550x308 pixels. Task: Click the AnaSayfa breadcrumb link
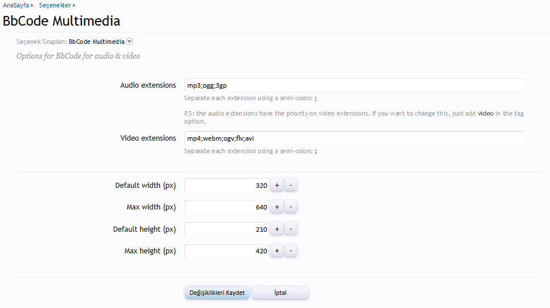coord(16,5)
